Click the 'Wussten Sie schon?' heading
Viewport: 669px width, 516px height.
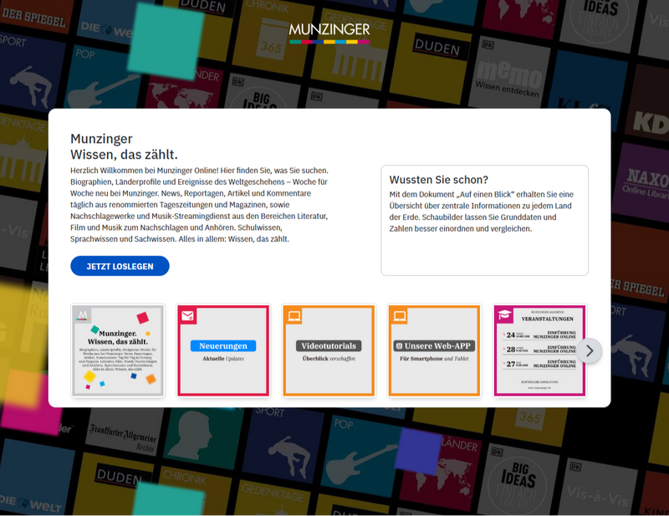pyautogui.click(x=438, y=180)
